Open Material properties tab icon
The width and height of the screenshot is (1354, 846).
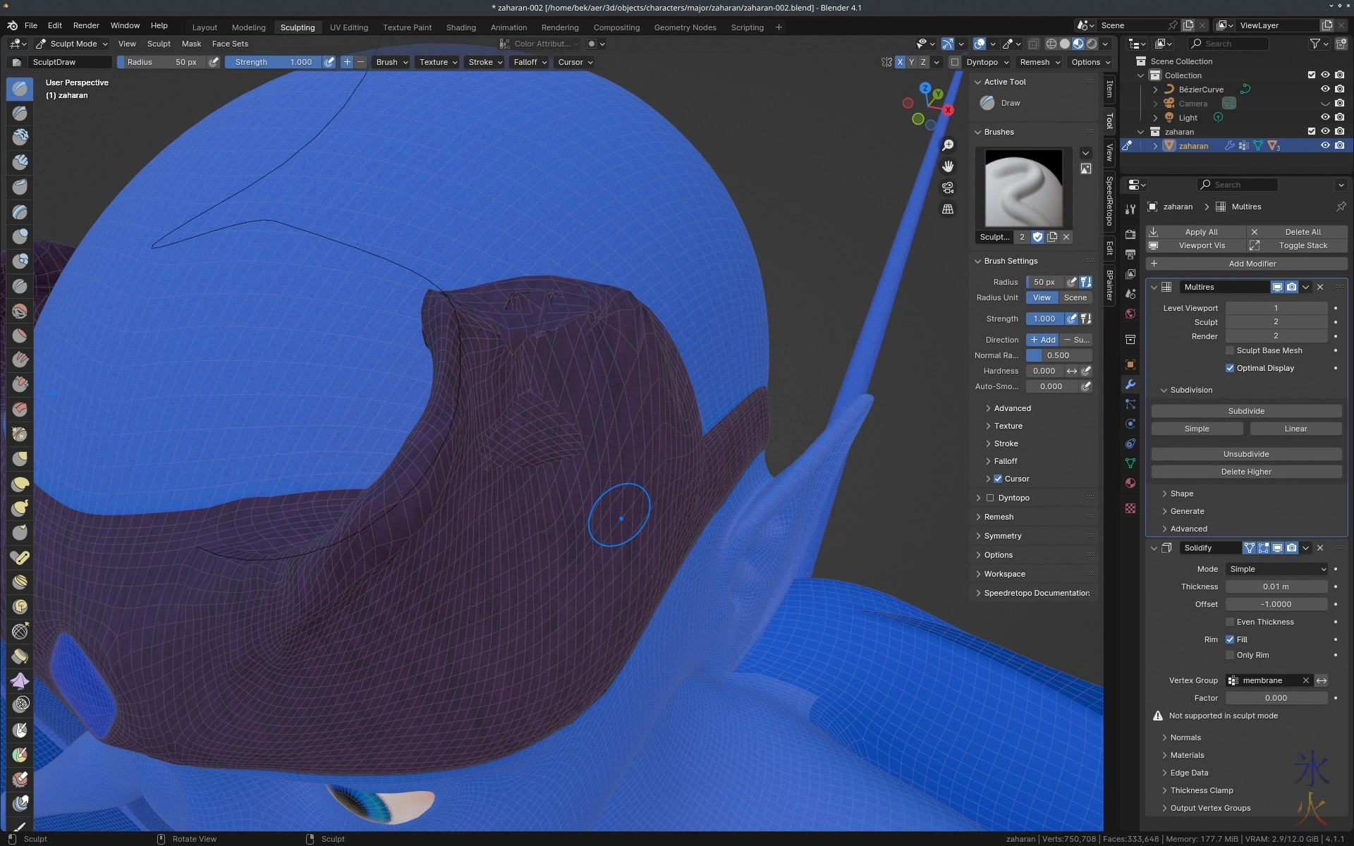tap(1130, 483)
